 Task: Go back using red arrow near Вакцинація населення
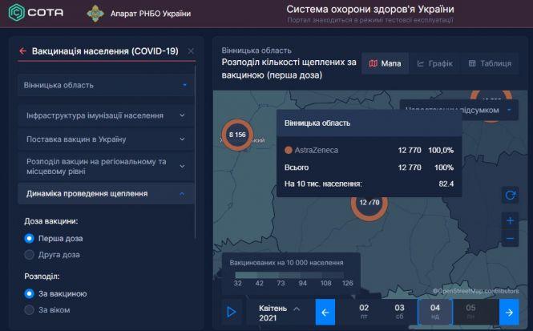(22, 51)
